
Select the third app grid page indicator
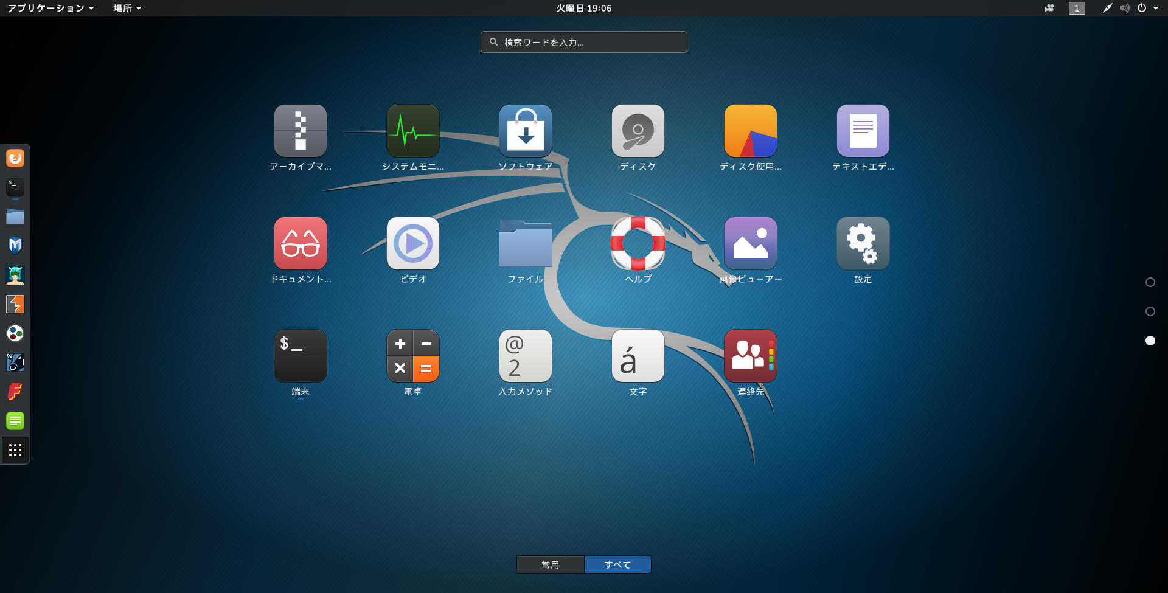click(x=1150, y=341)
